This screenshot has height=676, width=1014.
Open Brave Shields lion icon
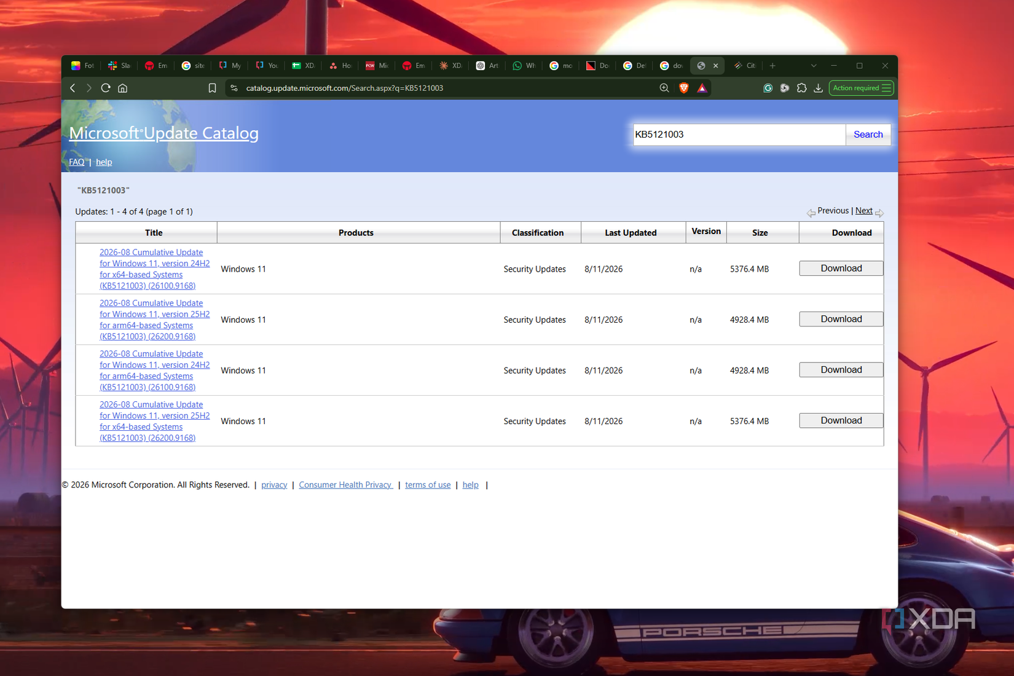click(x=683, y=88)
